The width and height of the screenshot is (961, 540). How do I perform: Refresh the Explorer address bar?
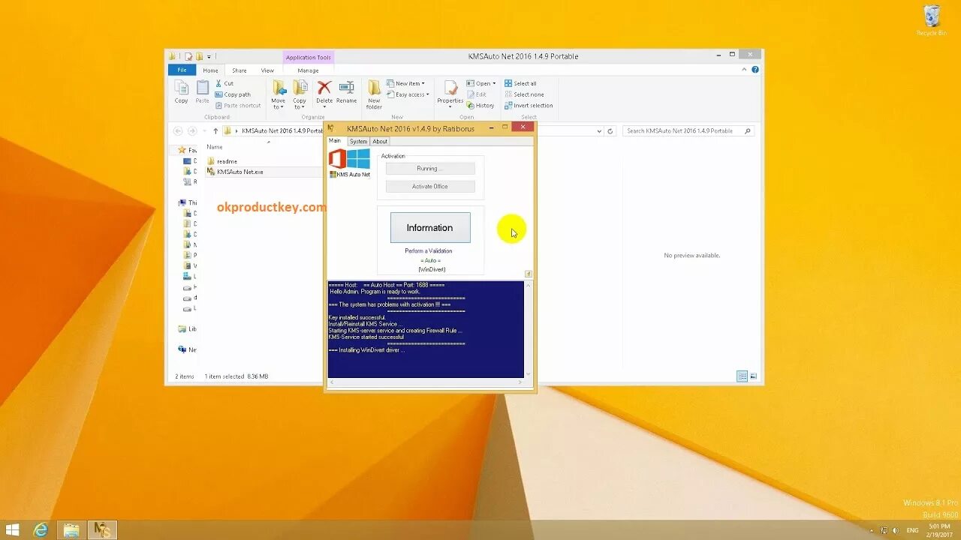point(610,130)
